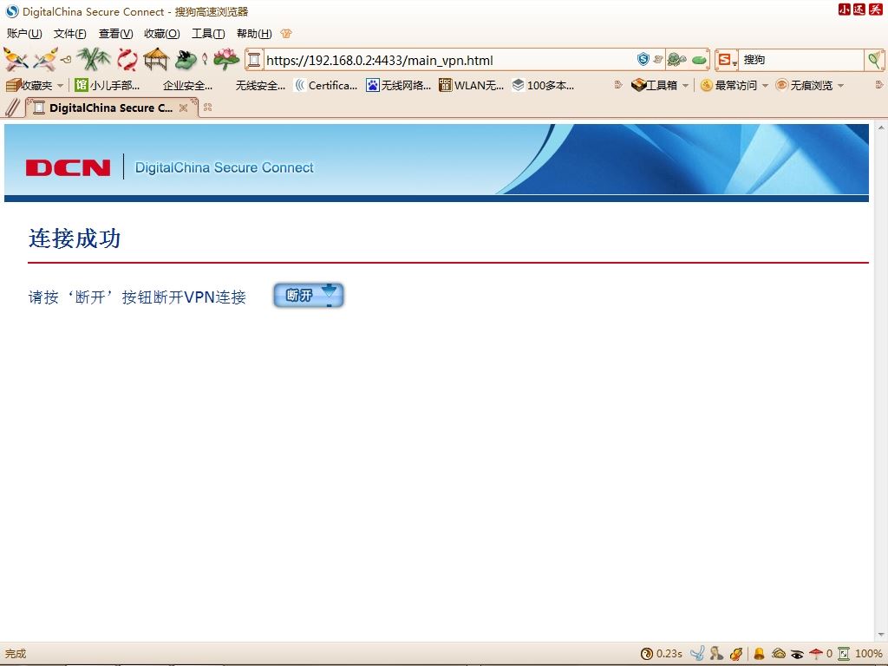
Task: Open the 查看(V) menu
Action: [x=115, y=34]
